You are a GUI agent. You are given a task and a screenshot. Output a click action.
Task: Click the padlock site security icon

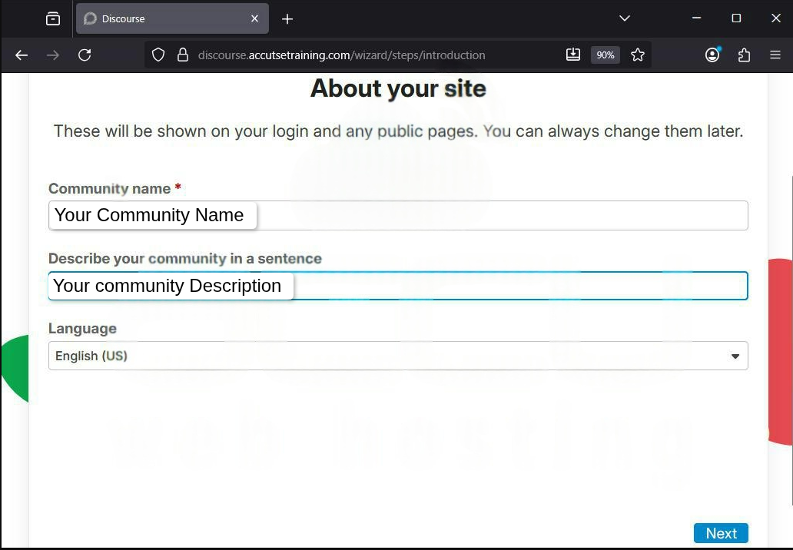[x=183, y=55]
